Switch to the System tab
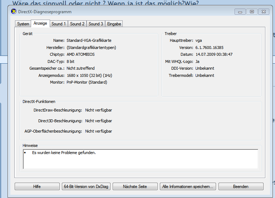This screenshot has width=275, height=198. 23,24
